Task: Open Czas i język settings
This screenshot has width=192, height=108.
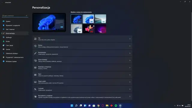Action: click(15, 45)
